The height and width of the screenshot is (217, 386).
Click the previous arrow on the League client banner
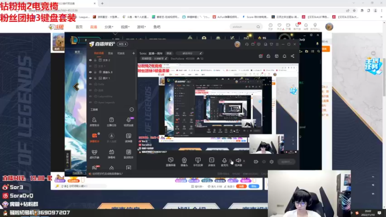pos(76,87)
